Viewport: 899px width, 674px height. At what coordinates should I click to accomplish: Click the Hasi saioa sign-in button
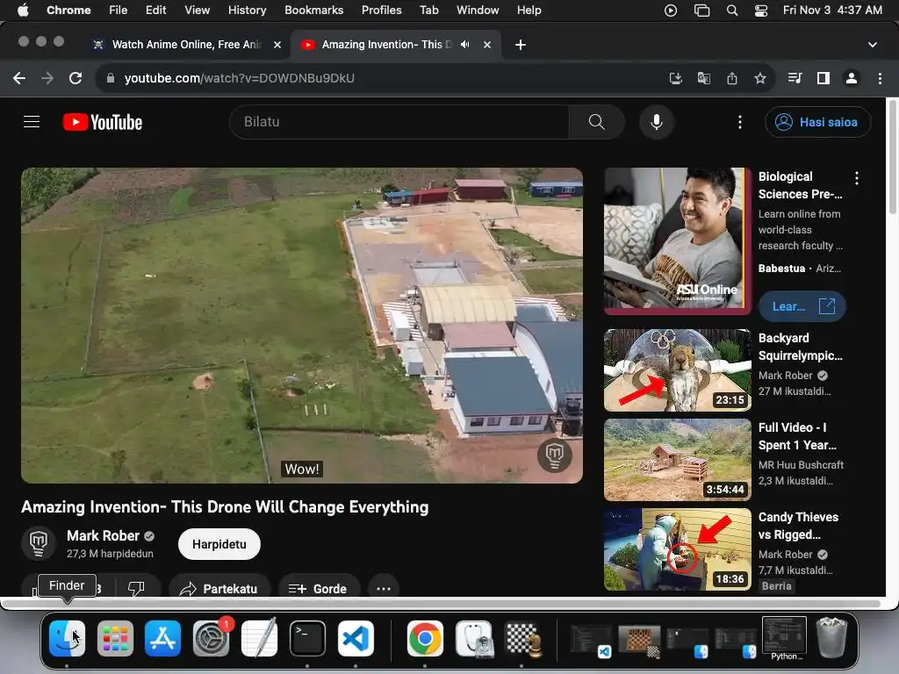817,121
